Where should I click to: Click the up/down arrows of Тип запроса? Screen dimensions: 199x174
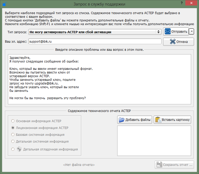click(158, 32)
